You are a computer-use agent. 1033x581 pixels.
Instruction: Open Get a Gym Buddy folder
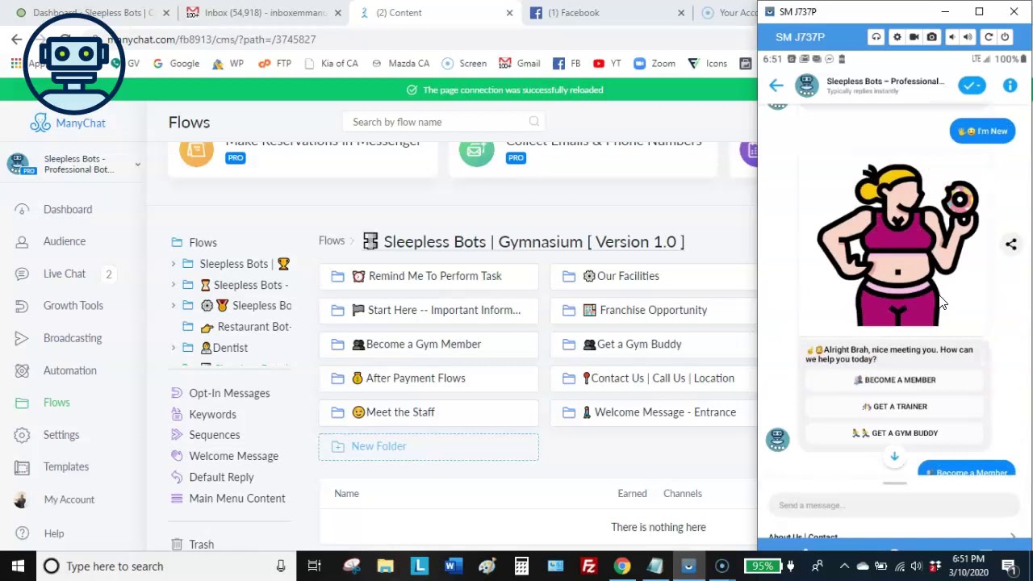[654, 344]
